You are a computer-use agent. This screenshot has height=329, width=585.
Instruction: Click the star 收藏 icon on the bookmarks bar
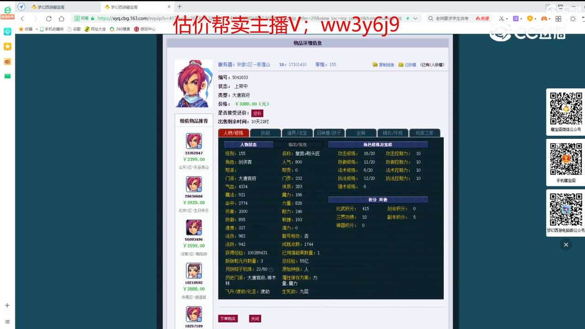coord(21,28)
